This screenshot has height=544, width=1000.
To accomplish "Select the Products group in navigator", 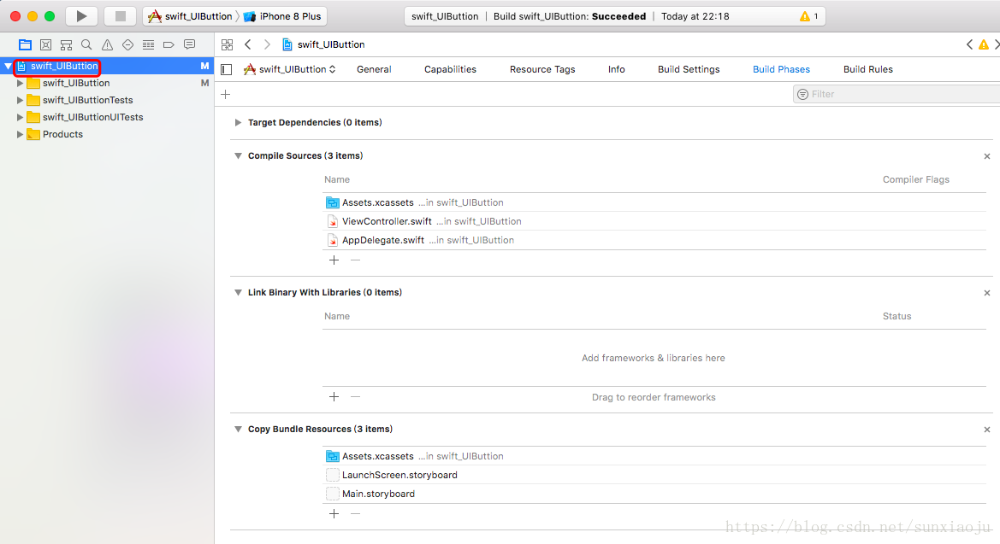I will 107,134.
